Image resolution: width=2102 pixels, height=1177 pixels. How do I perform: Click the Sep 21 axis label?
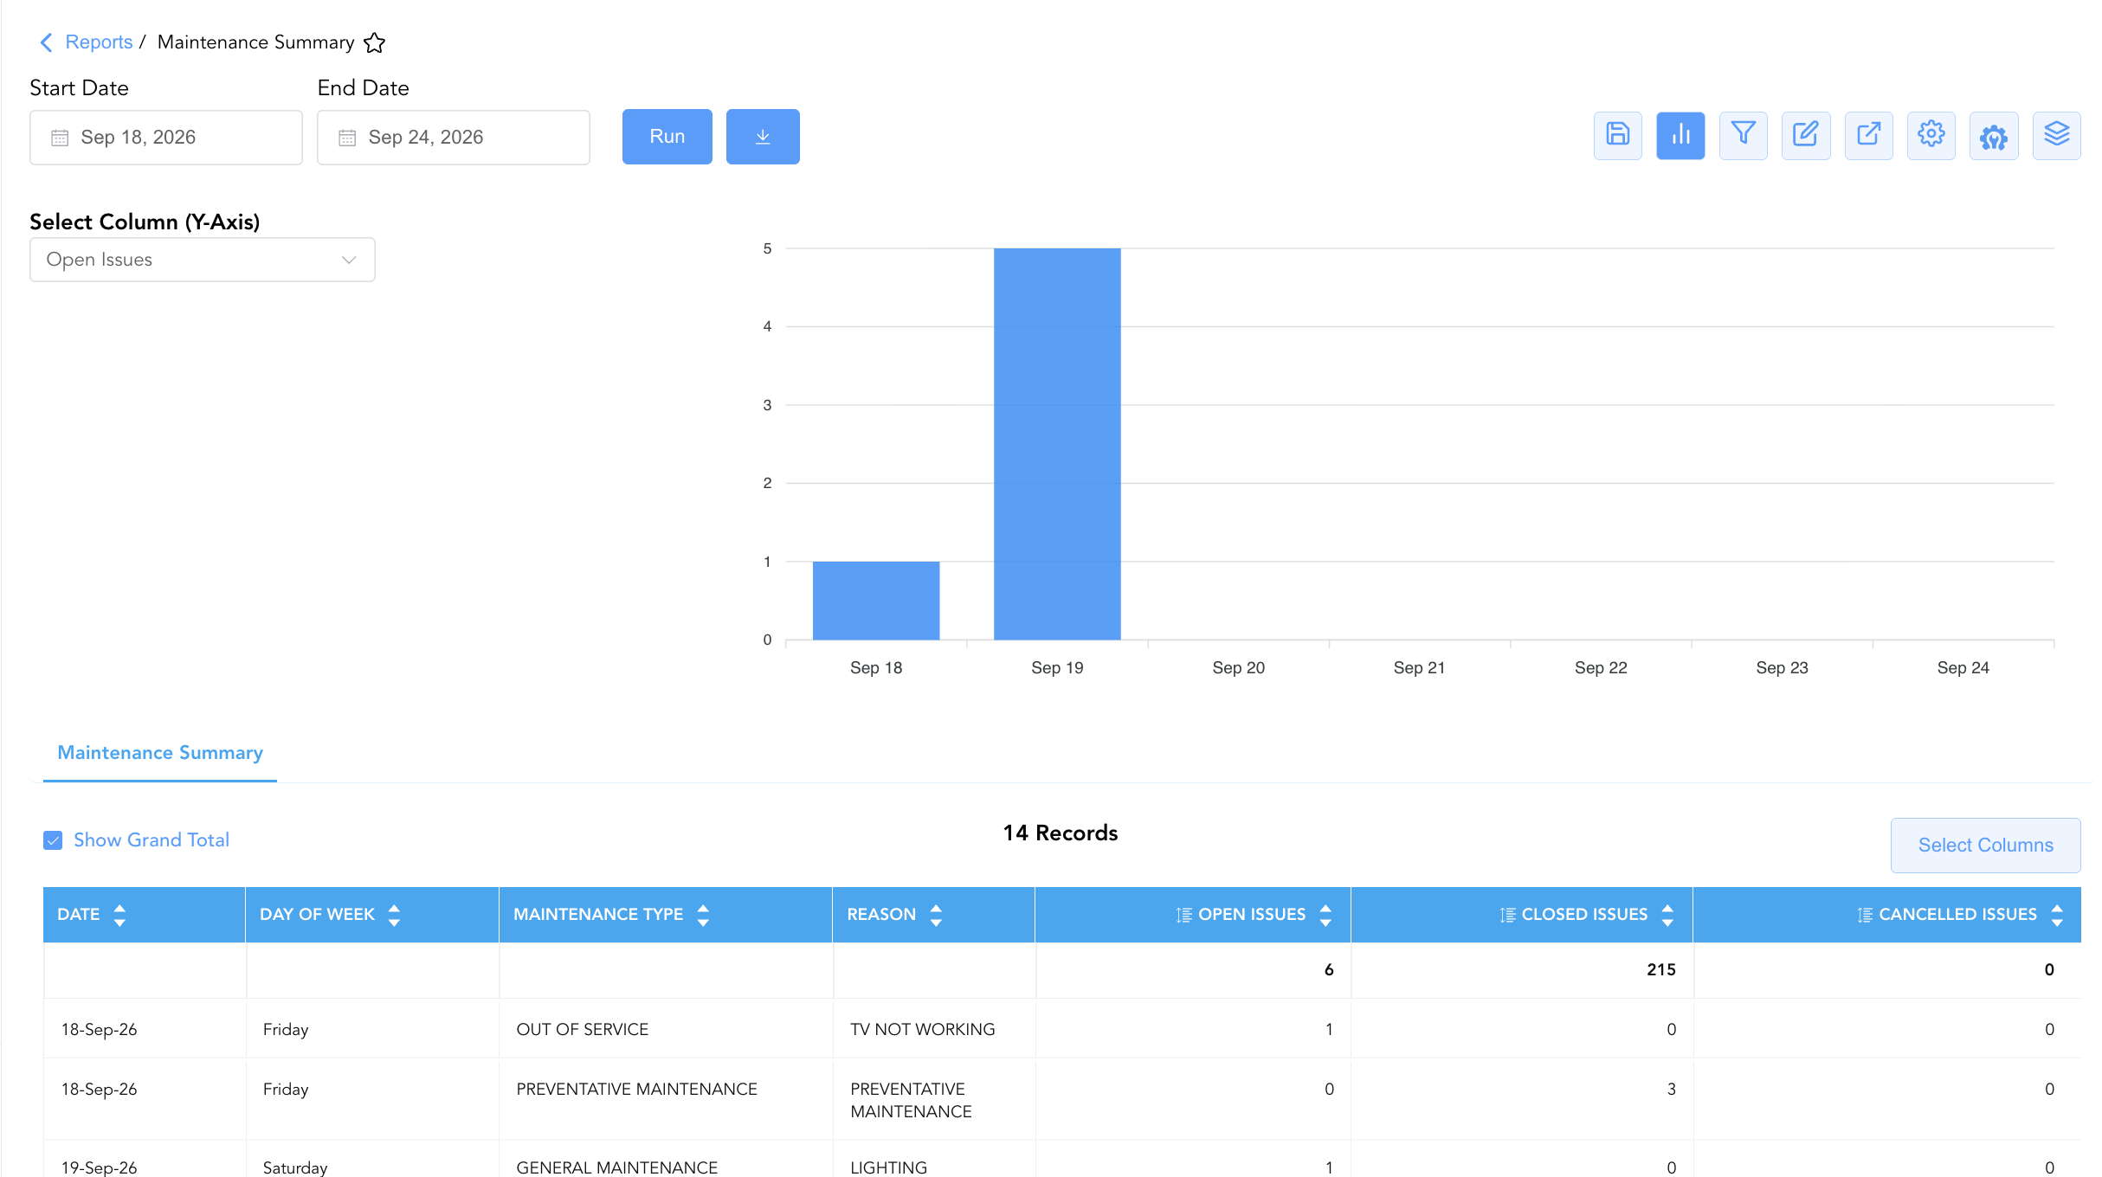[x=1419, y=667]
